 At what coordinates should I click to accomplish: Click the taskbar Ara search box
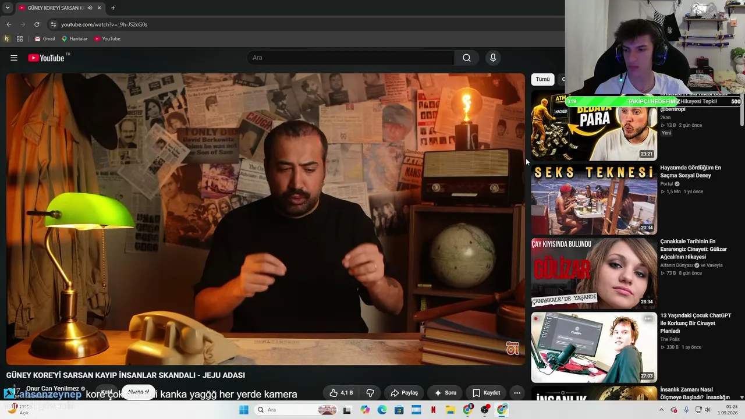297,410
